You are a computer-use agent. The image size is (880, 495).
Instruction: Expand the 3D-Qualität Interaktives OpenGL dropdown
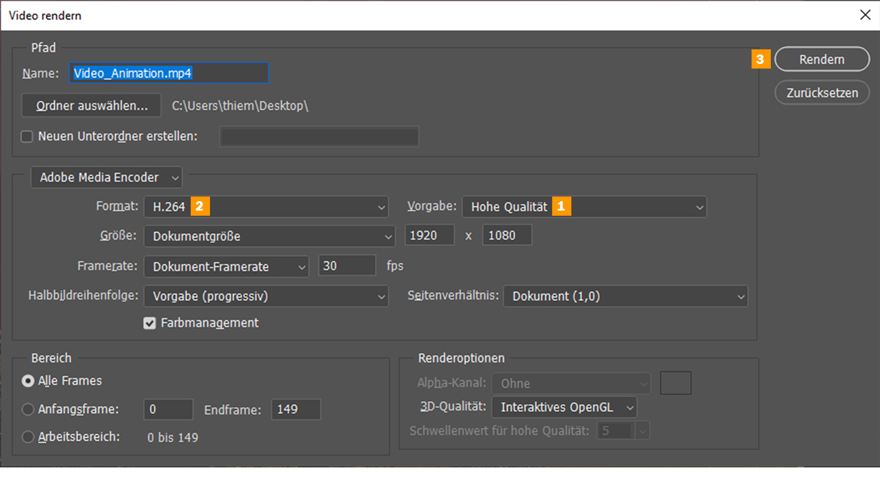[564, 407]
